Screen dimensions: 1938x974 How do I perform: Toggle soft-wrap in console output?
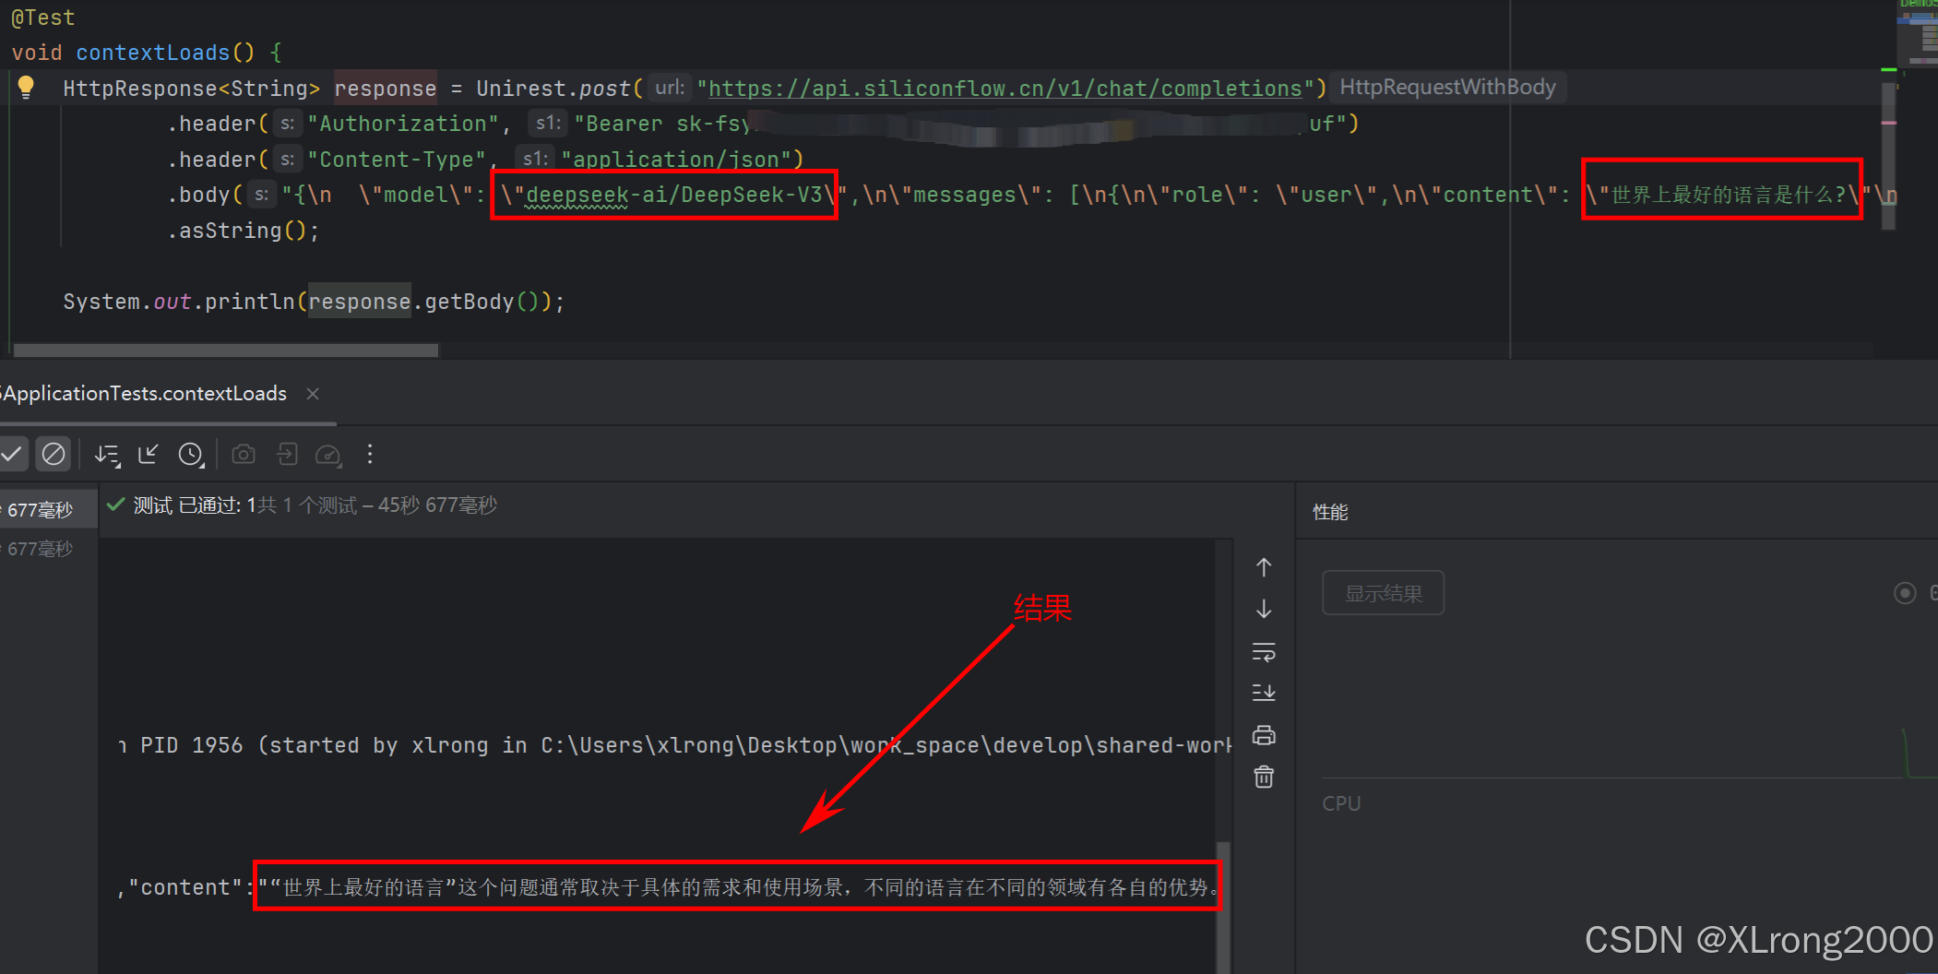[1264, 652]
